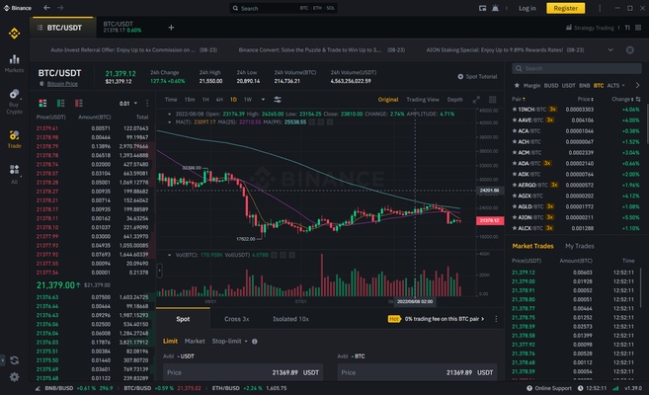Open Online Support in status bar

tap(549, 388)
